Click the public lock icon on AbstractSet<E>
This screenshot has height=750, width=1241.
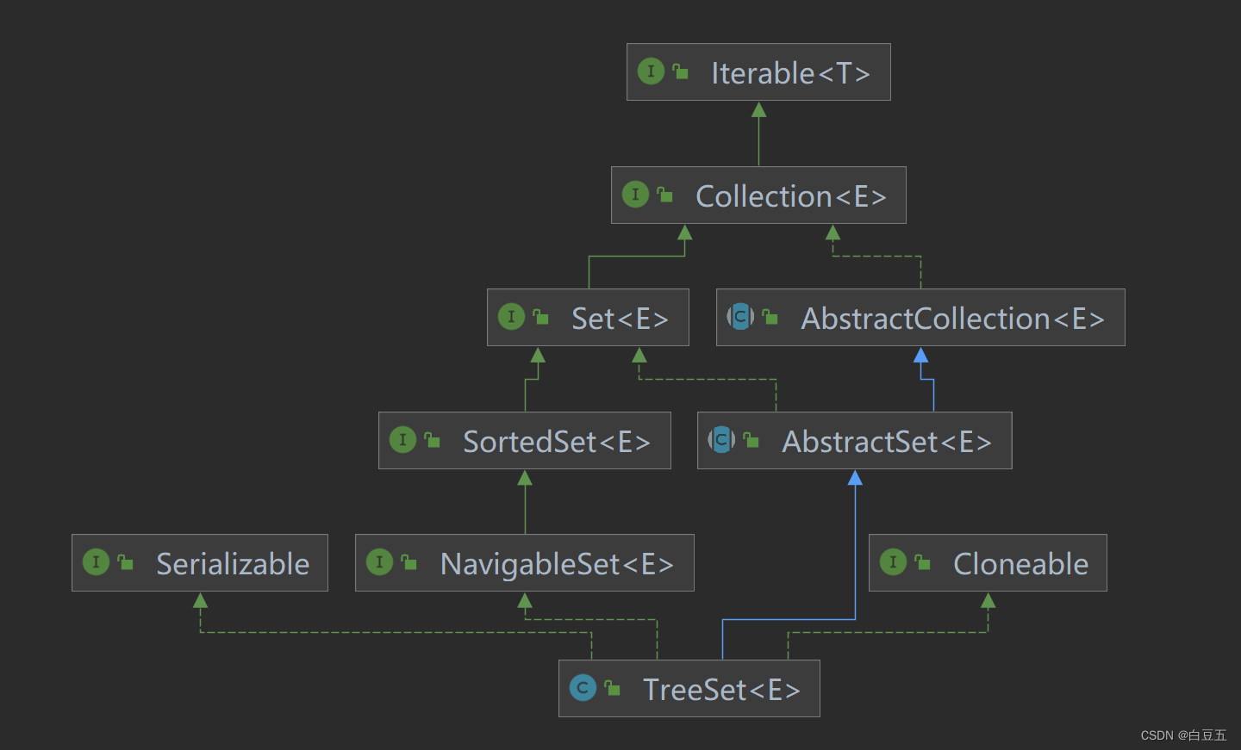tap(751, 440)
